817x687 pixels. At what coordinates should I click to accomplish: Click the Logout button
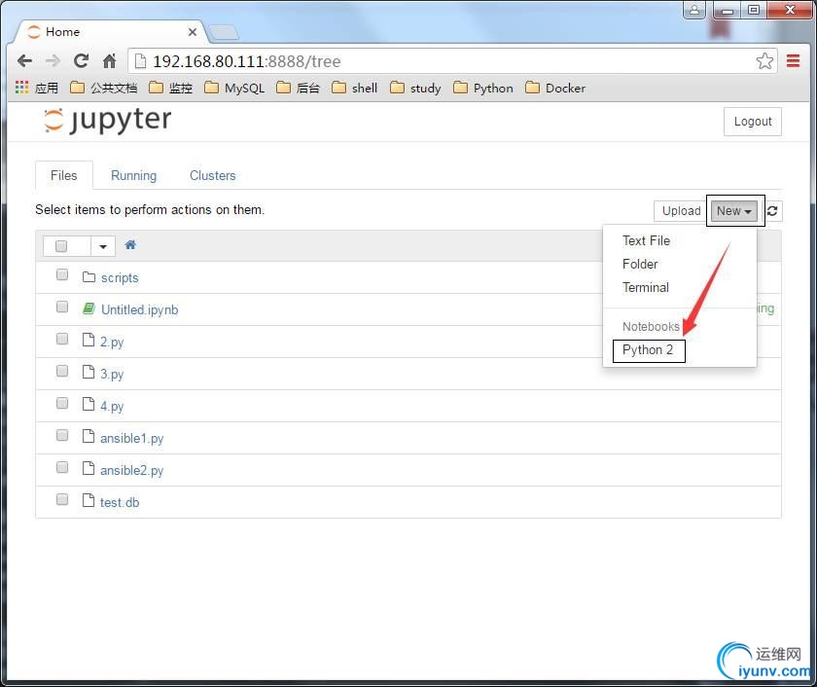pos(753,122)
